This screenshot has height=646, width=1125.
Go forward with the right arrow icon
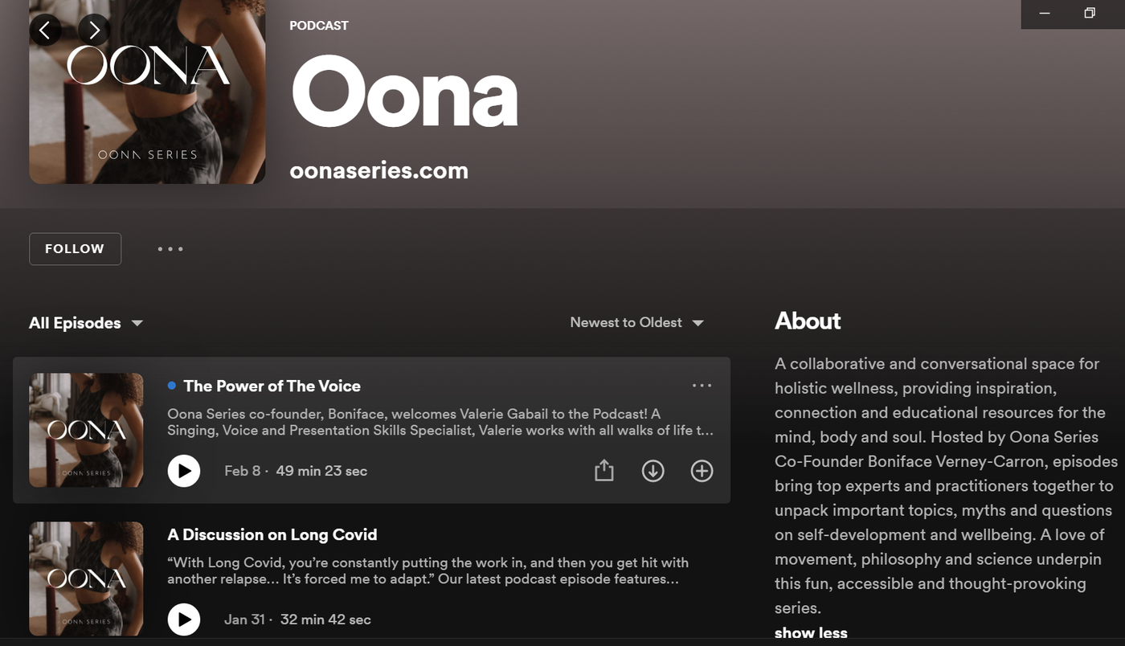95,31
